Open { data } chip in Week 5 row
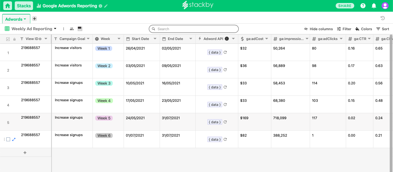The height and width of the screenshot is (172, 393). (x=215, y=122)
